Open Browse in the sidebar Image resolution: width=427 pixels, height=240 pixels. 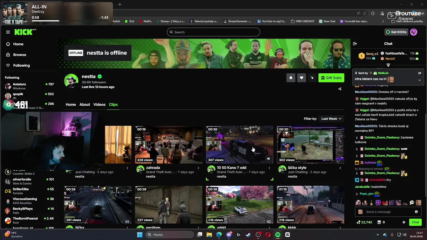[x=20, y=55]
